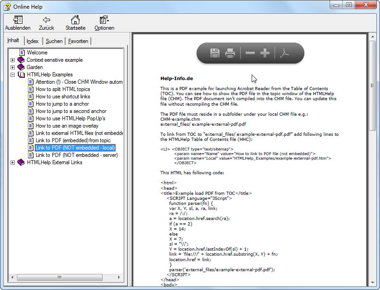Screen dimensions: 380x290
Task: Click the tree scrollbar's right arrow
Action: click(x=119, y=277)
